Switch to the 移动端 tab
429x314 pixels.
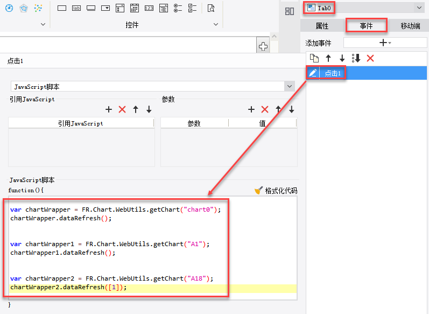pyautogui.click(x=410, y=26)
